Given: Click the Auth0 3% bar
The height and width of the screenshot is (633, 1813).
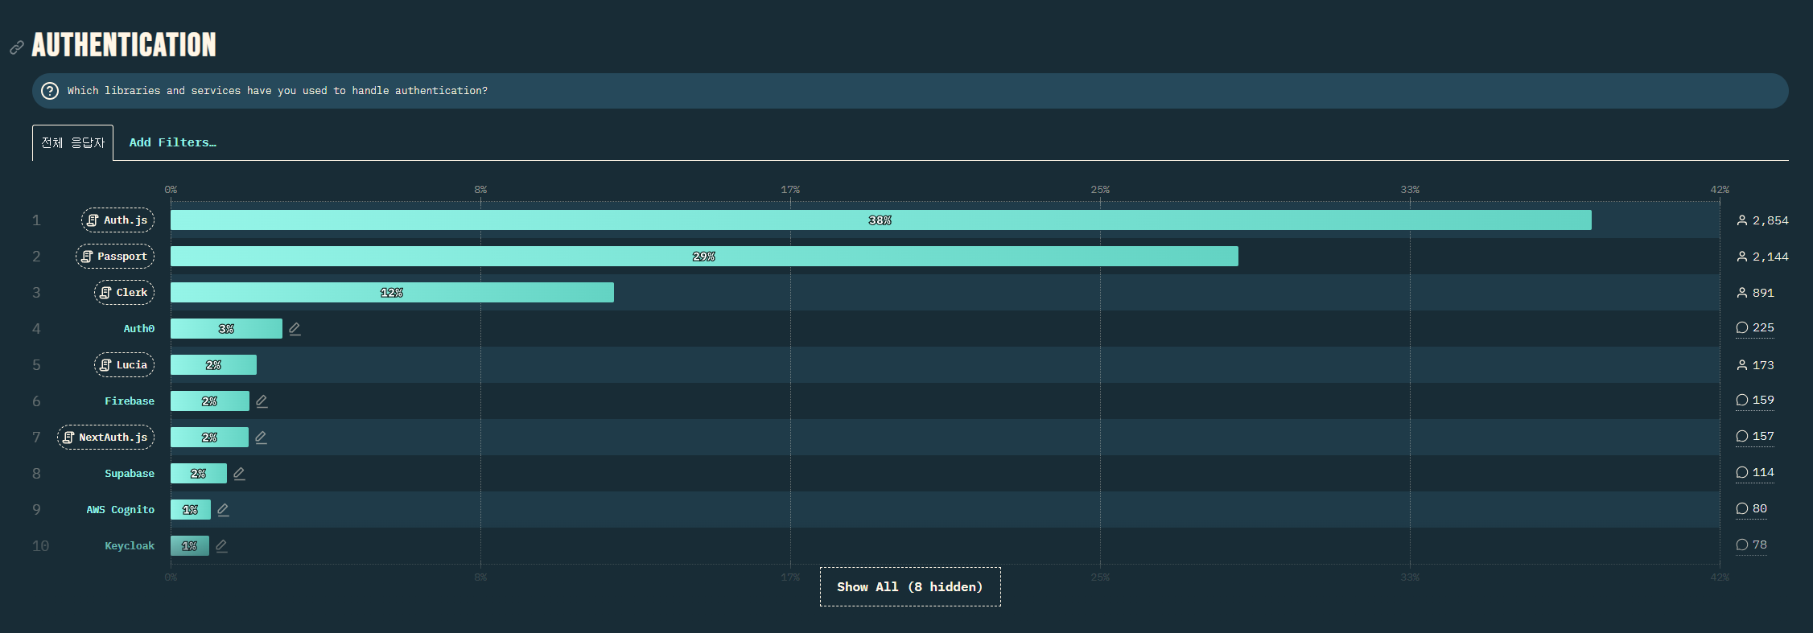Looking at the screenshot, I should [226, 329].
